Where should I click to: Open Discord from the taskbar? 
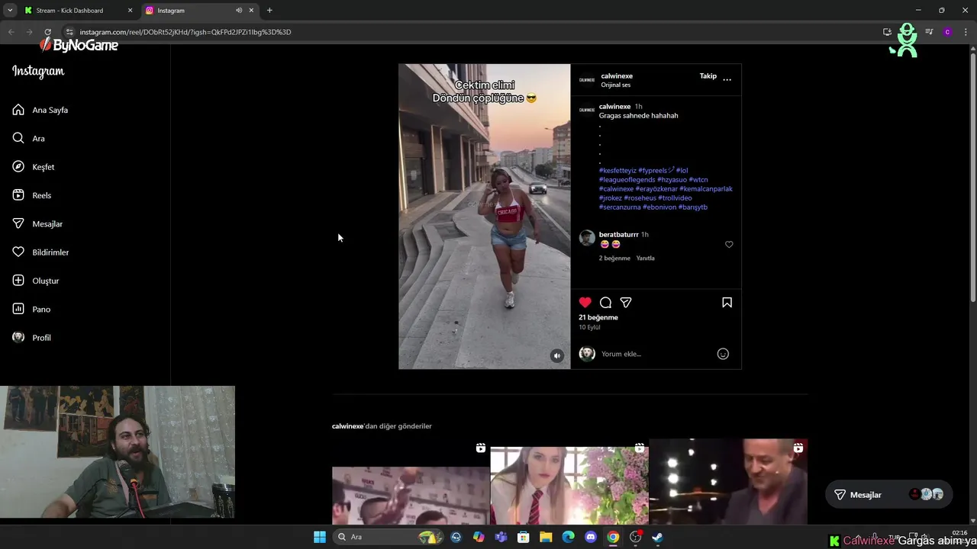pos(591,537)
